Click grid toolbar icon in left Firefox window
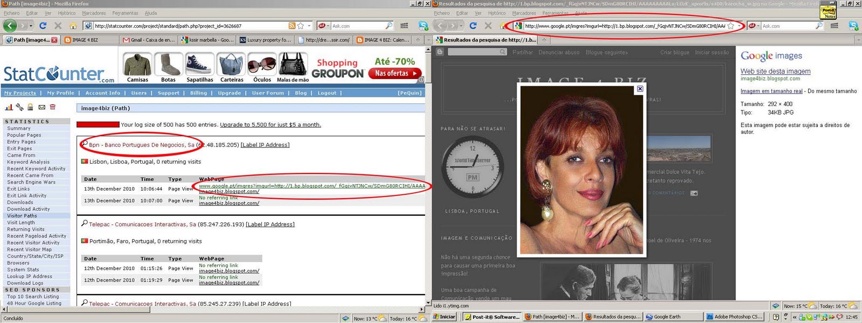 point(404,26)
